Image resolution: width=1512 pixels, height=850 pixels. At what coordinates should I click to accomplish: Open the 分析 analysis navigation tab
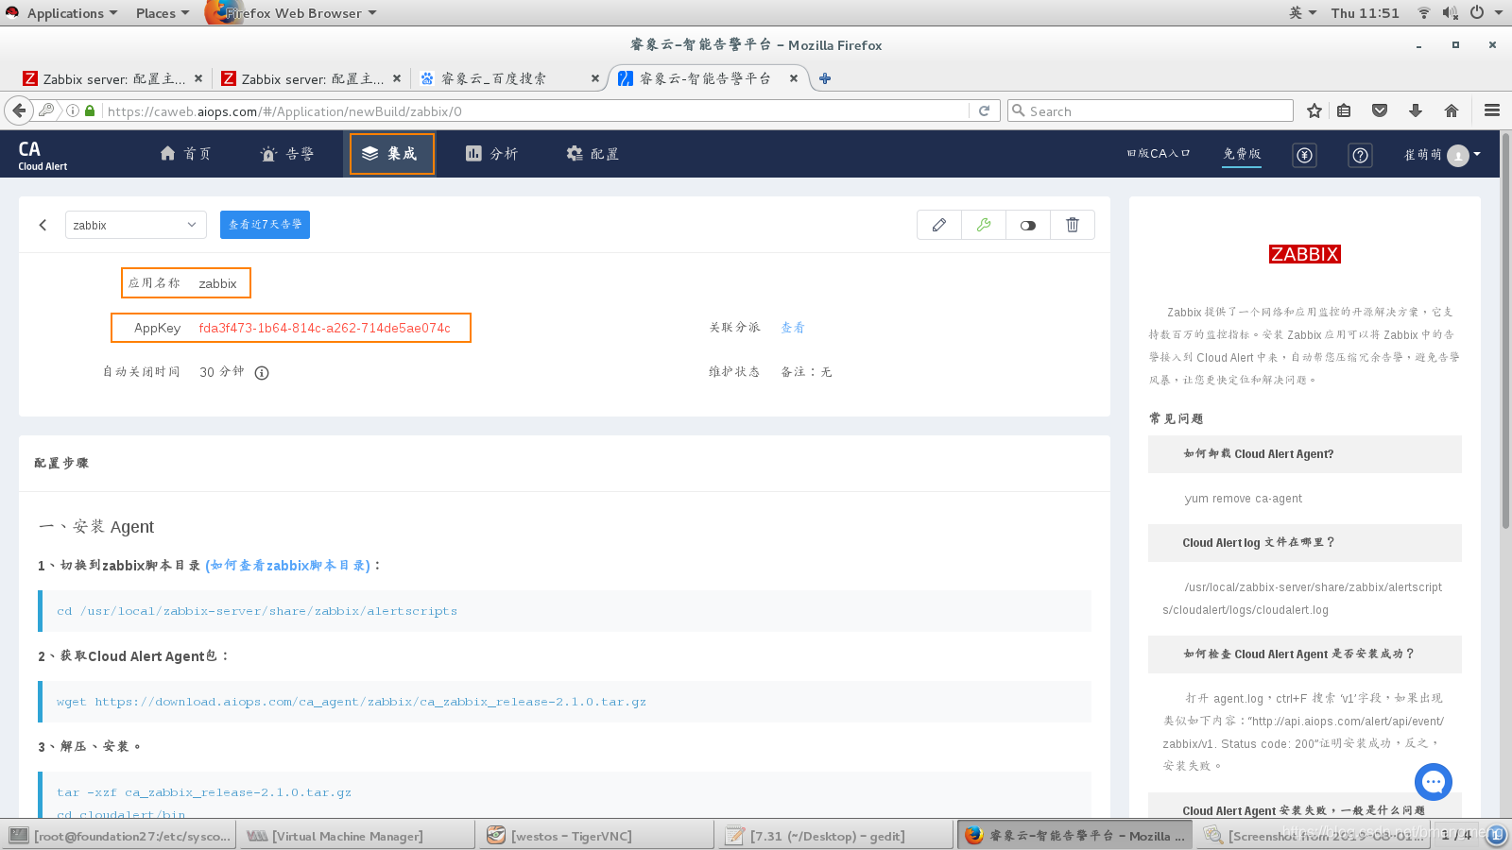coord(492,154)
